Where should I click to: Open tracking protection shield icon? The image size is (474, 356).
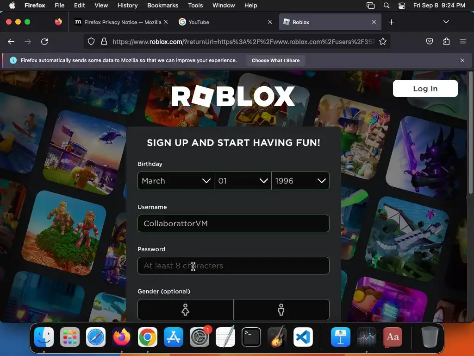tap(91, 41)
